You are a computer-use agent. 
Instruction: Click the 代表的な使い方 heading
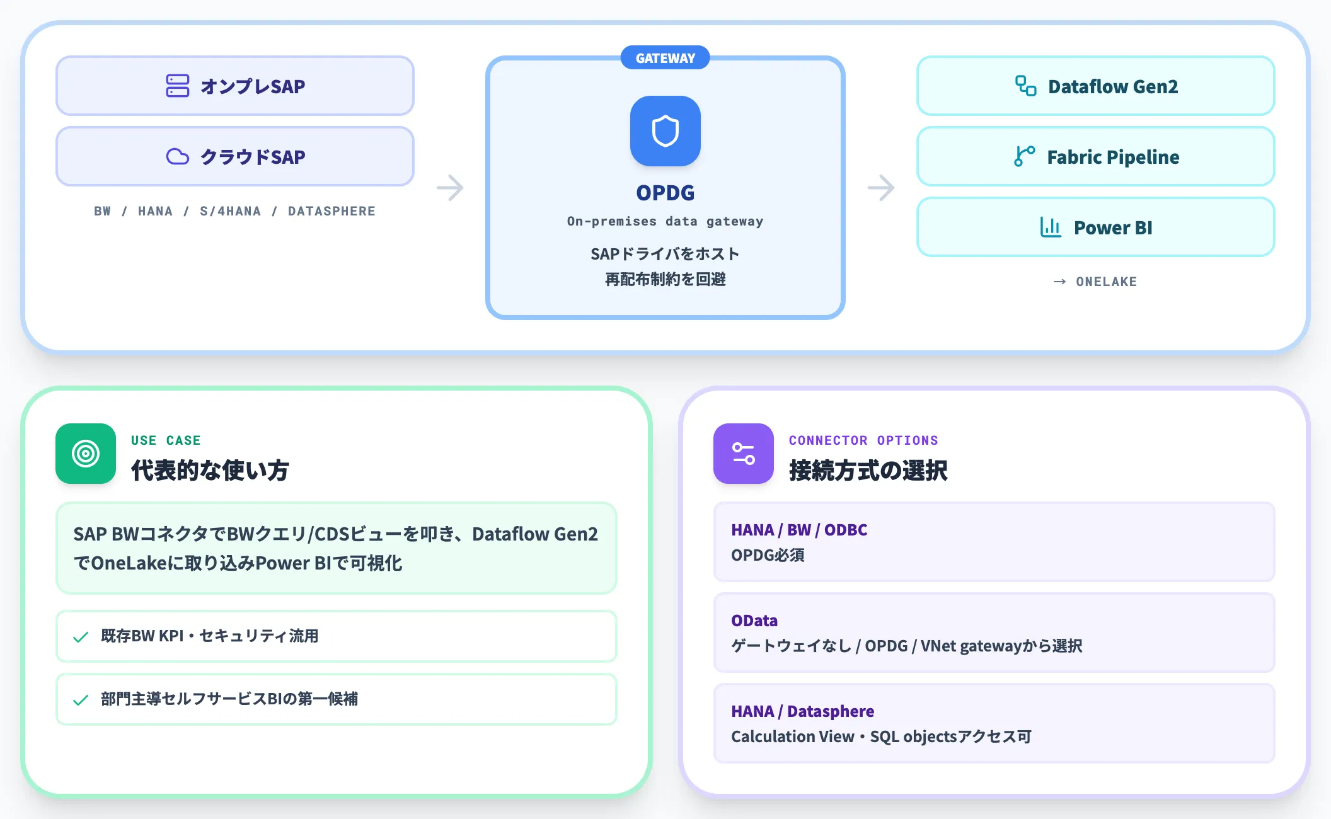point(210,471)
